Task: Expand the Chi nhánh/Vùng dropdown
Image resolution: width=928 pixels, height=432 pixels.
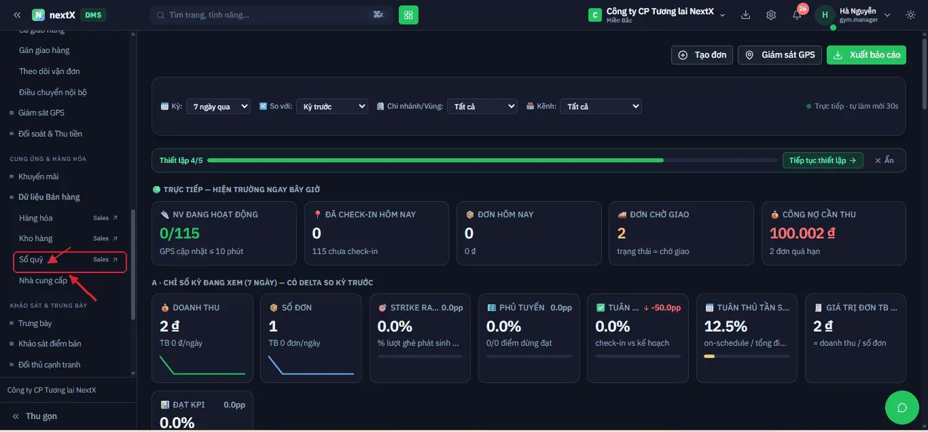Action: (482, 107)
